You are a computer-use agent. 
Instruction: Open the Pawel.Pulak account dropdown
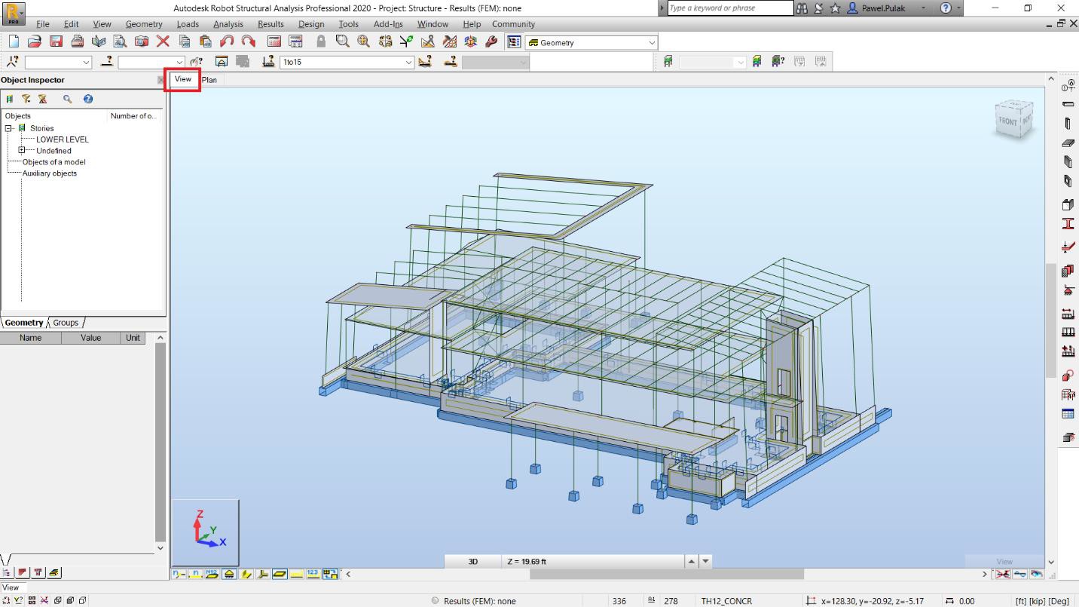click(924, 8)
